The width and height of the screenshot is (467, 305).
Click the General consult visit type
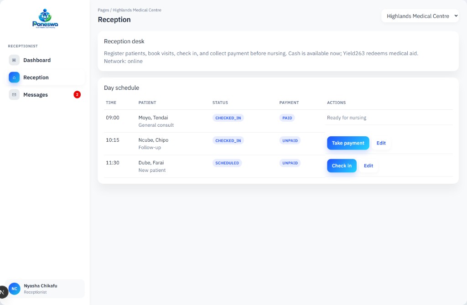[x=156, y=125]
